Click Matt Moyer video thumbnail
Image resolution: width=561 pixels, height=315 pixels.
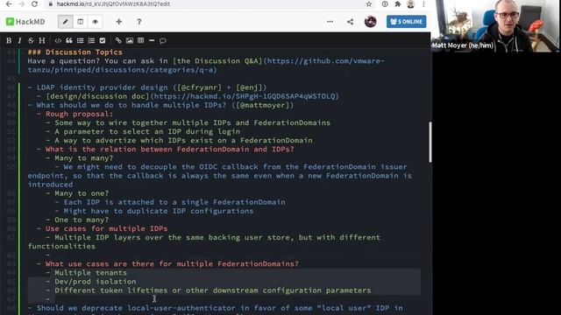(x=496, y=25)
